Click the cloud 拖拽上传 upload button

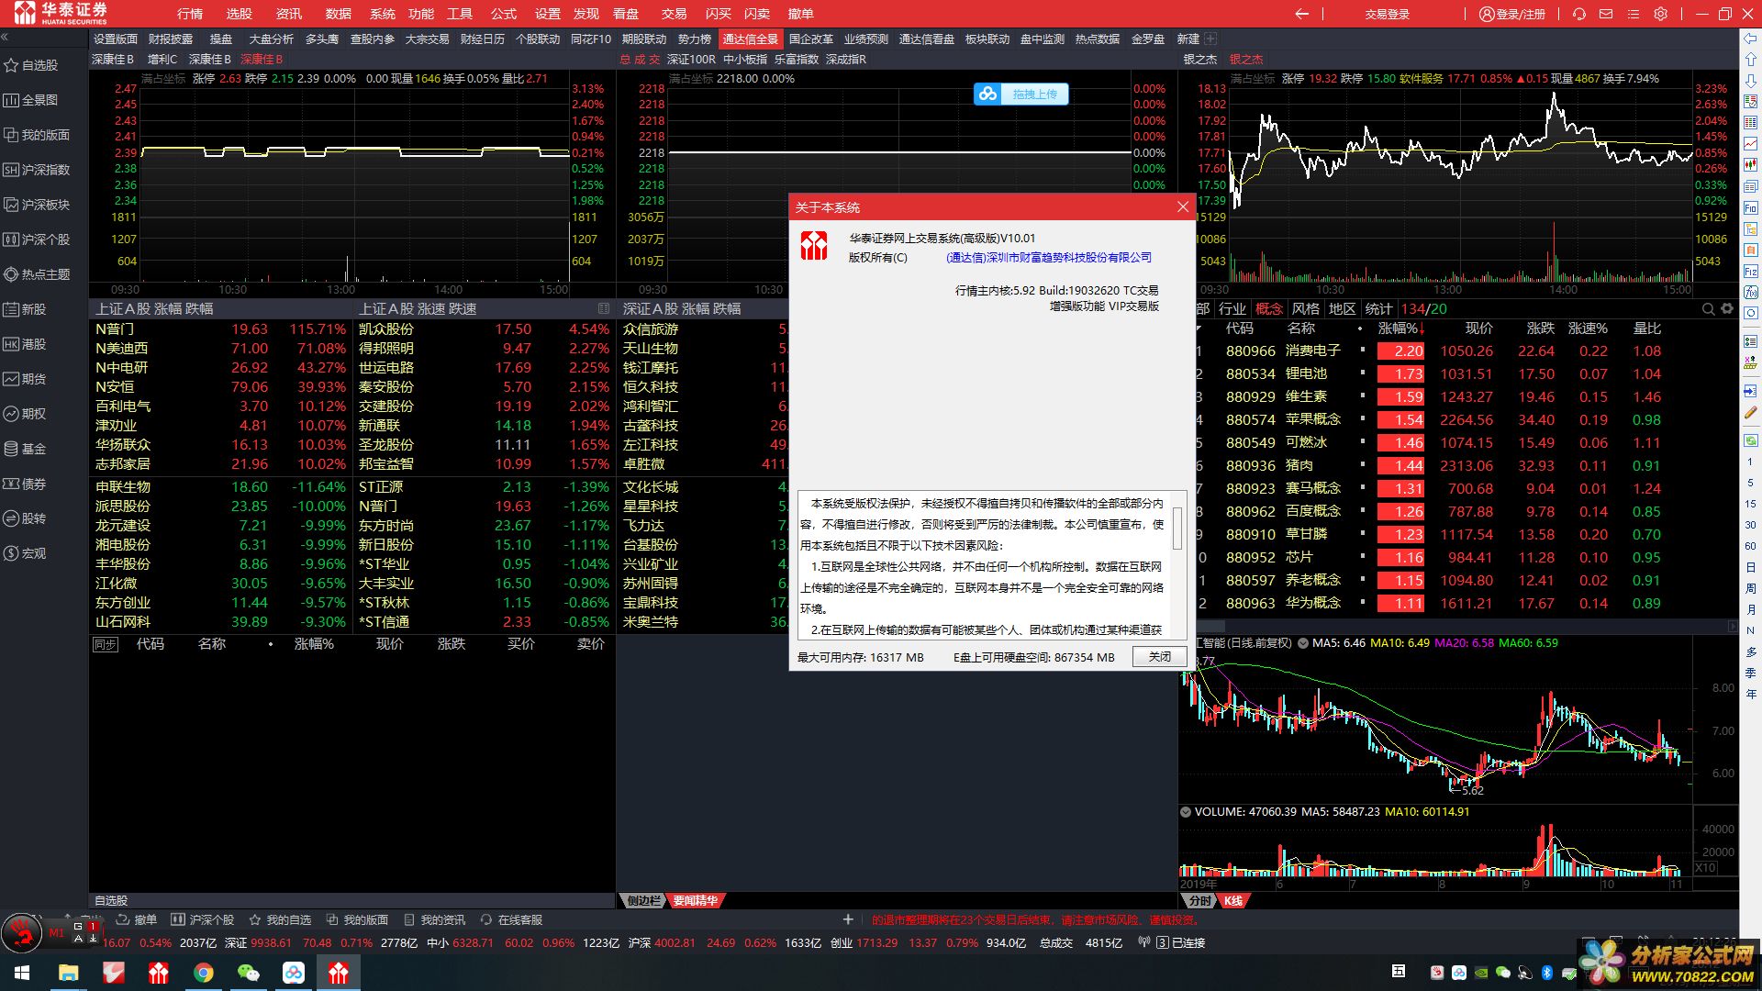(x=1021, y=94)
